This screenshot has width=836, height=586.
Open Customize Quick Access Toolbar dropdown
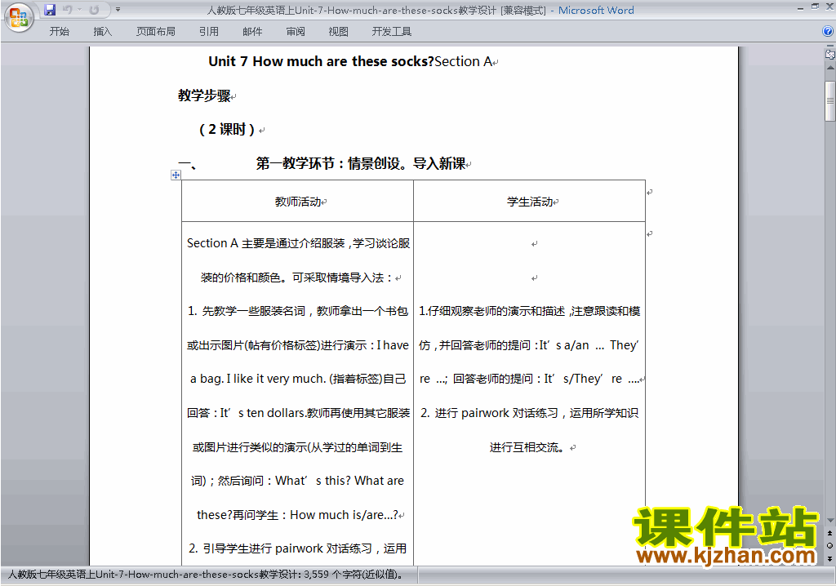click(x=118, y=10)
